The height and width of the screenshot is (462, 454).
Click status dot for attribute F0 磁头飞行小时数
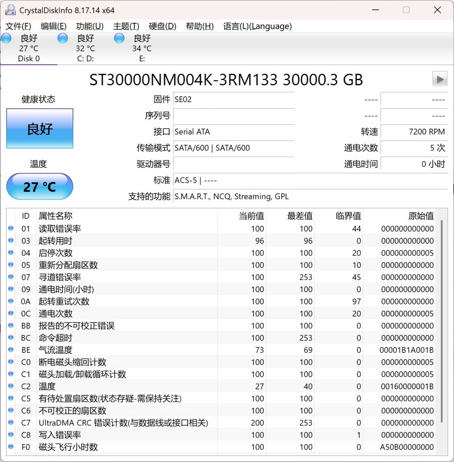tap(11, 447)
